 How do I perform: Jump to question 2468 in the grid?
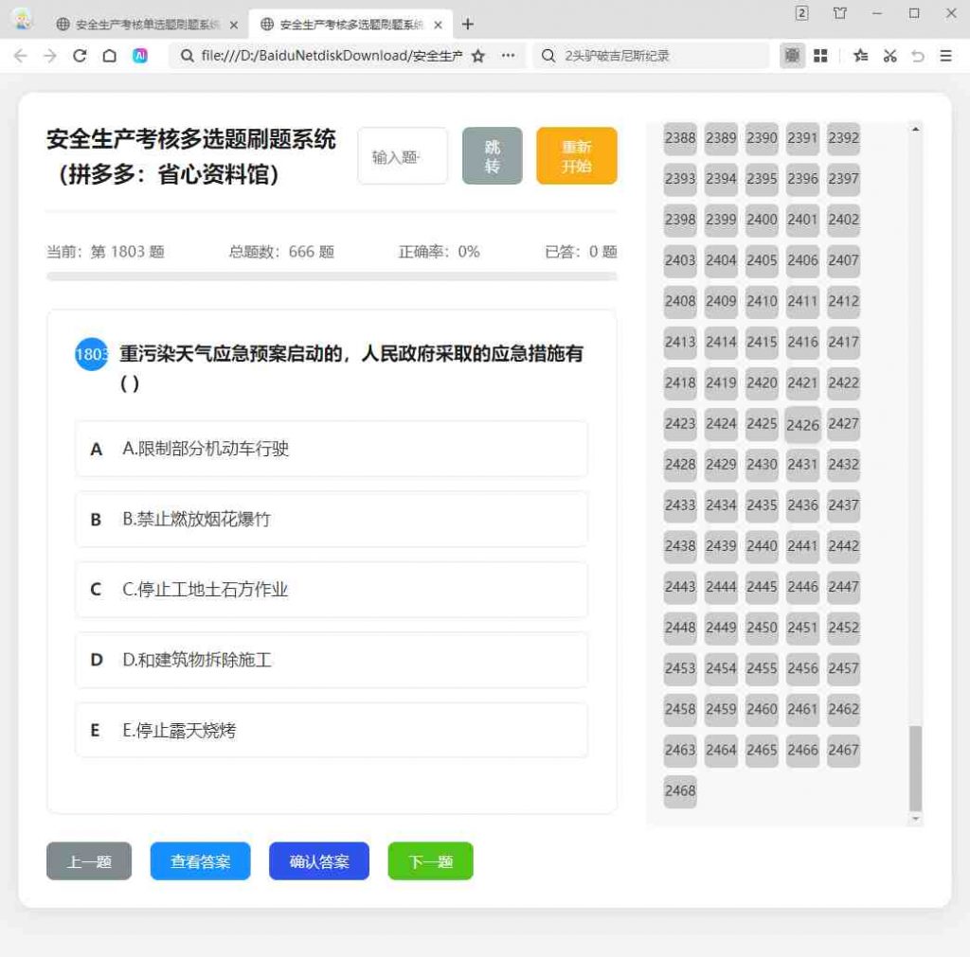coord(679,791)
